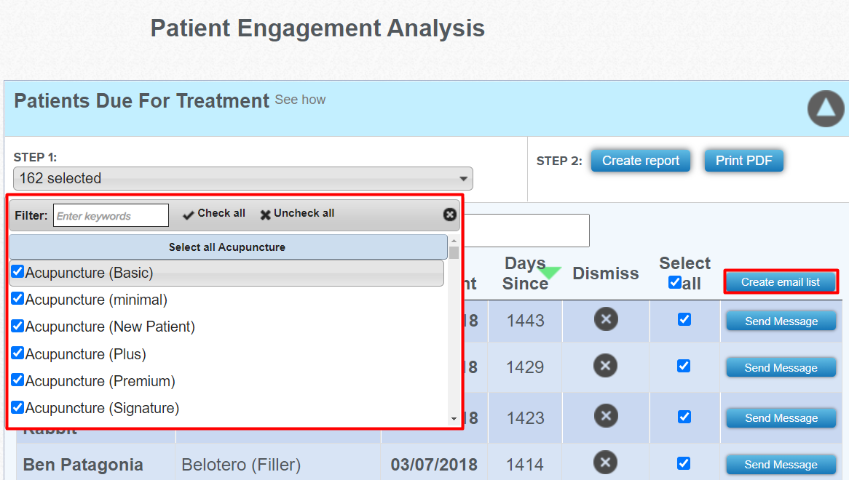Dismiss the patient with 1443 days since
849x480 pixels.
point(606,320)
